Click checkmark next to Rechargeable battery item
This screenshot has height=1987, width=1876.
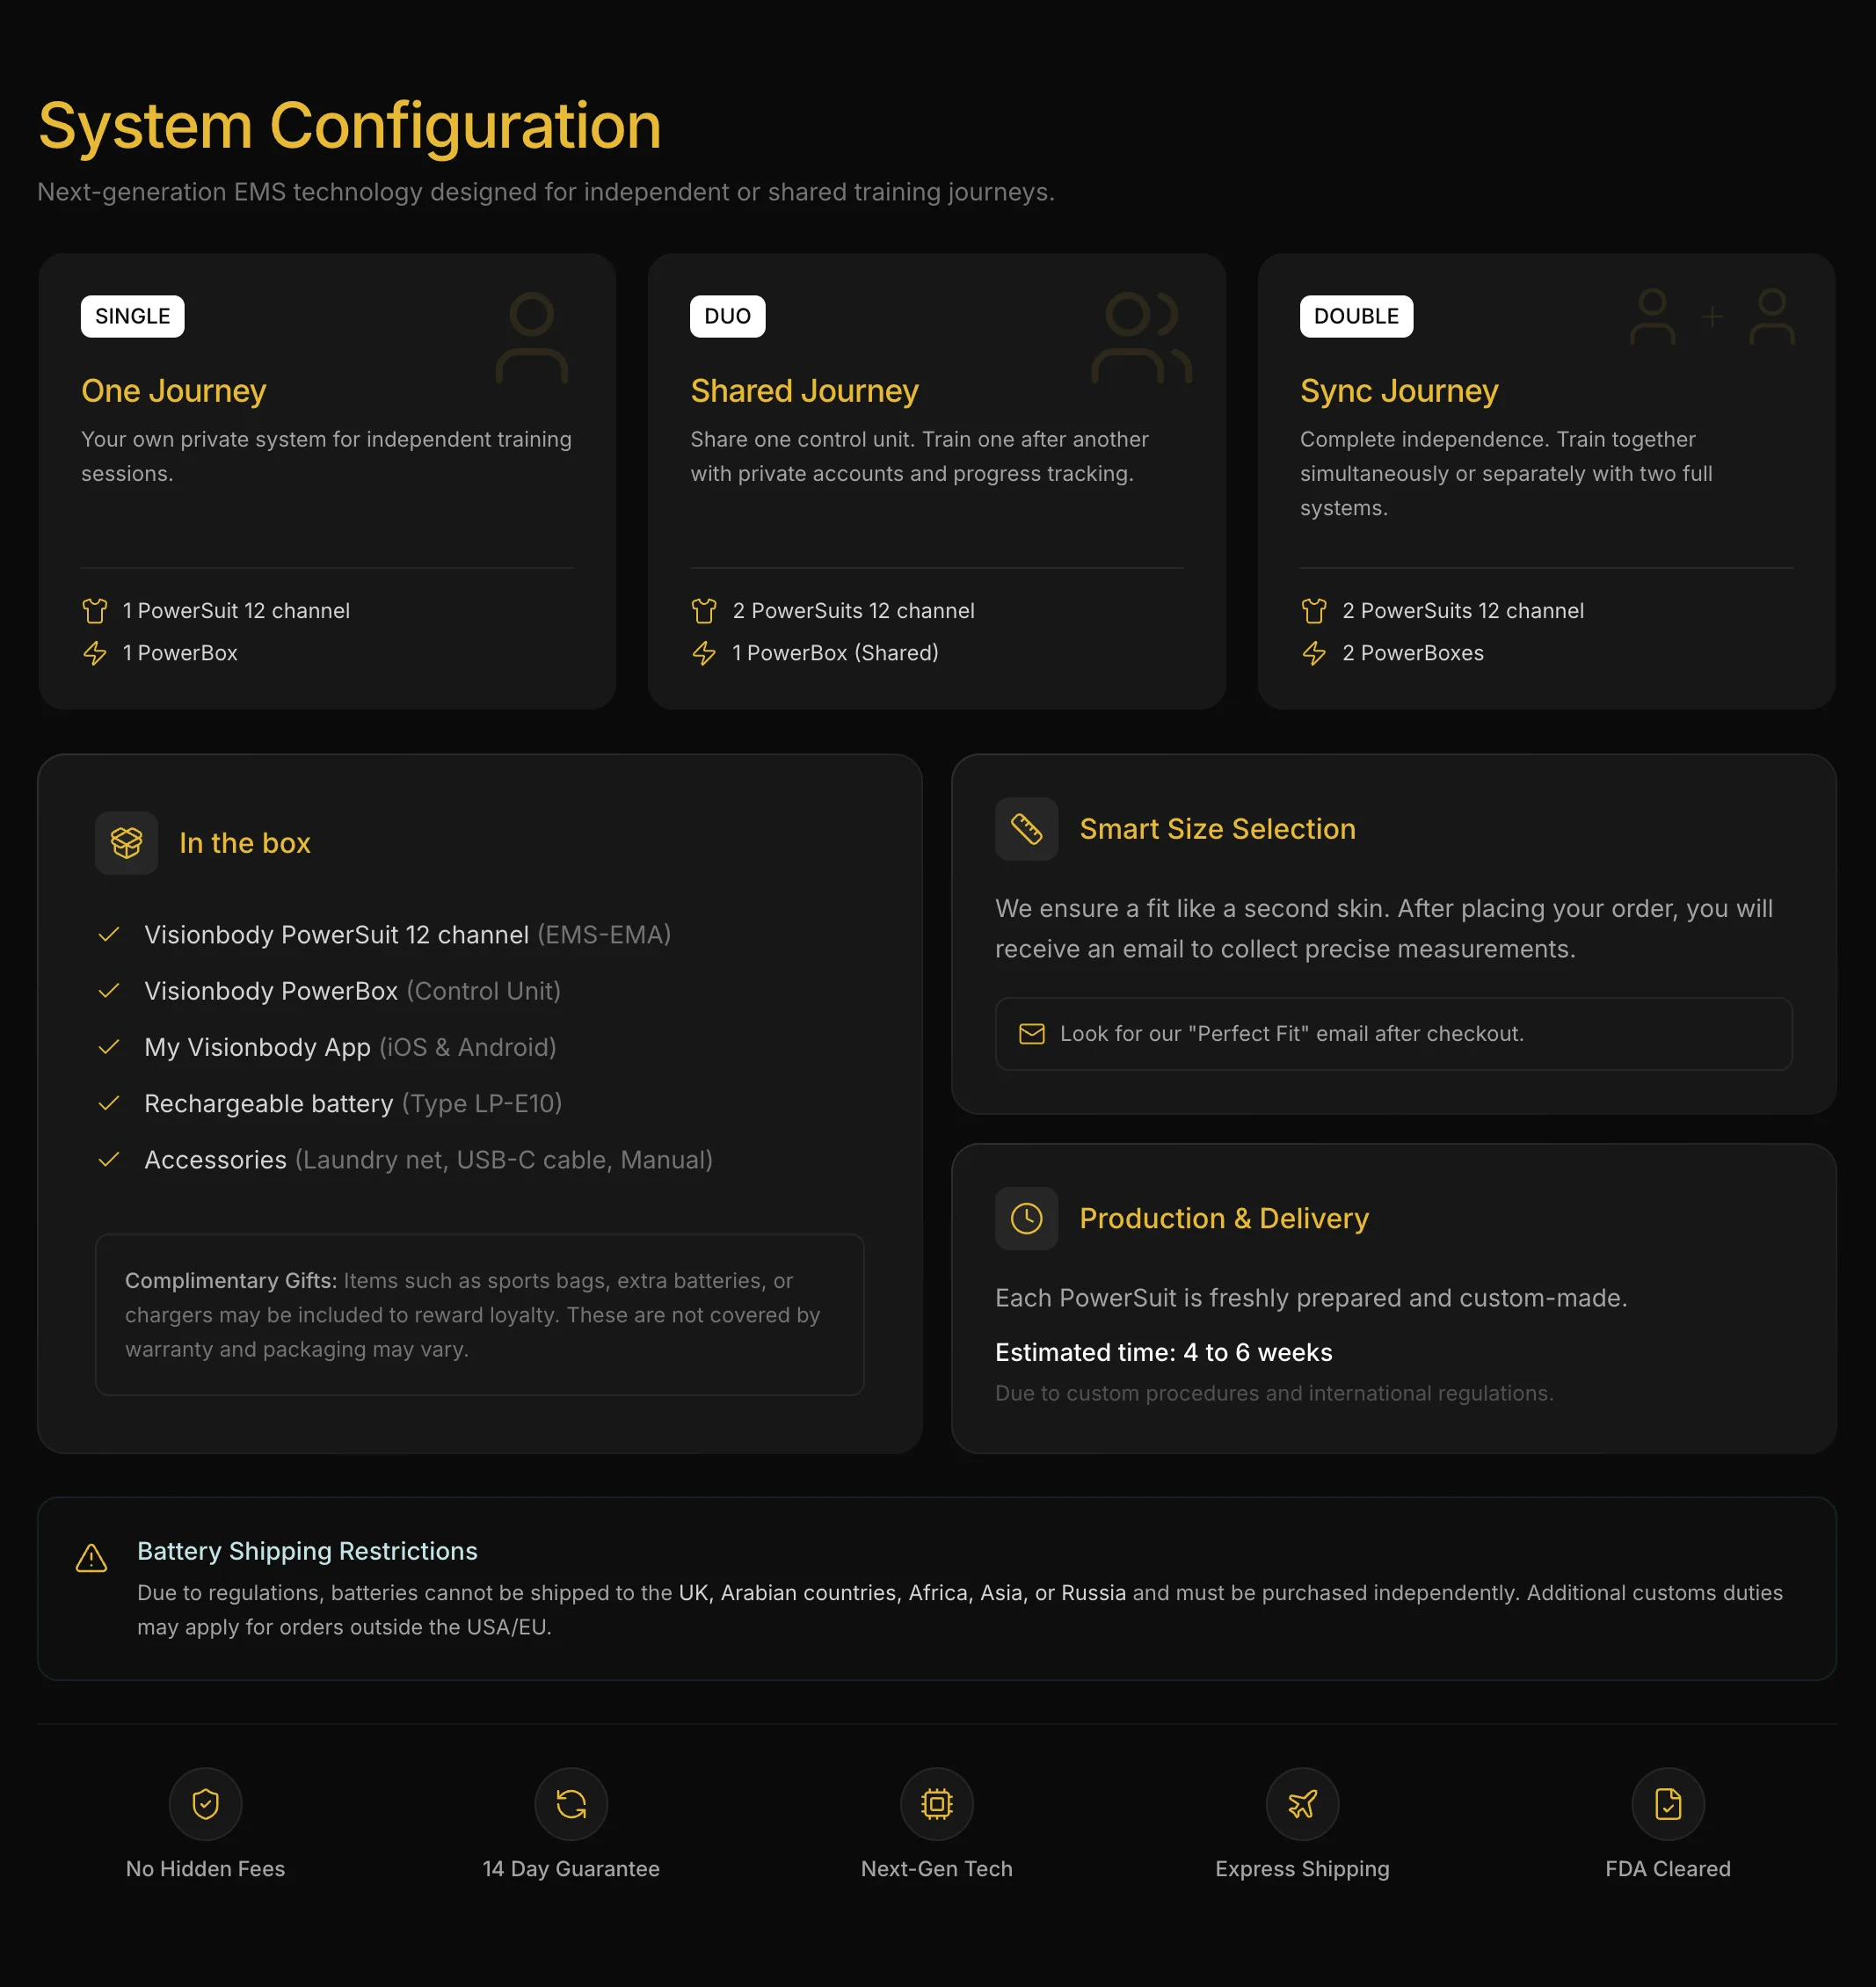(109, 1103)
